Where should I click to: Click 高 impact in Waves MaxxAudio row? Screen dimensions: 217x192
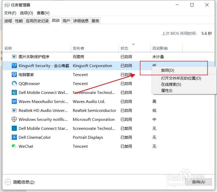coord(154,102)
